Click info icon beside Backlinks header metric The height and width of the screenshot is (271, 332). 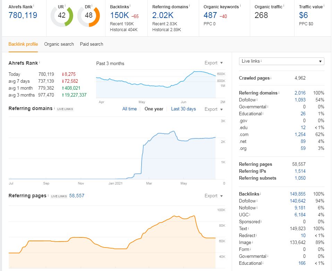[130, 6]
